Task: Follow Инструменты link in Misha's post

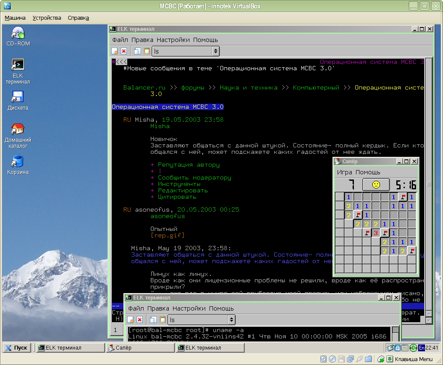Action: [x=179, y=184]
